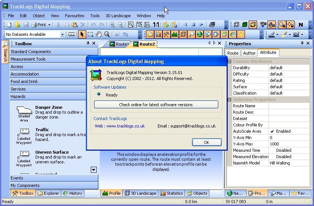Image resolution: width=314 pixels, height=206 pixels.
Task: Toggle the camera up arrow button
Action: point(272,25)
